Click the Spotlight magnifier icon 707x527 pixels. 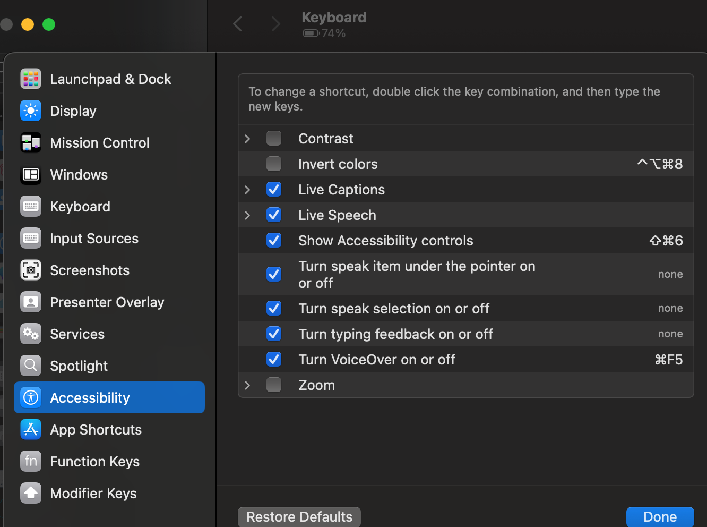[x=31, y=366]
